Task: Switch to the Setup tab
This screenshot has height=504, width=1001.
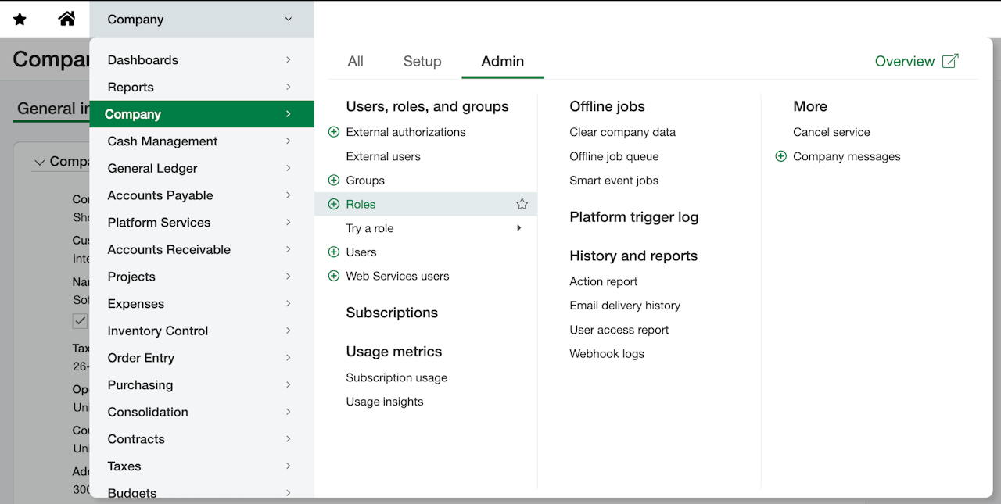Action: coord(422,61)
